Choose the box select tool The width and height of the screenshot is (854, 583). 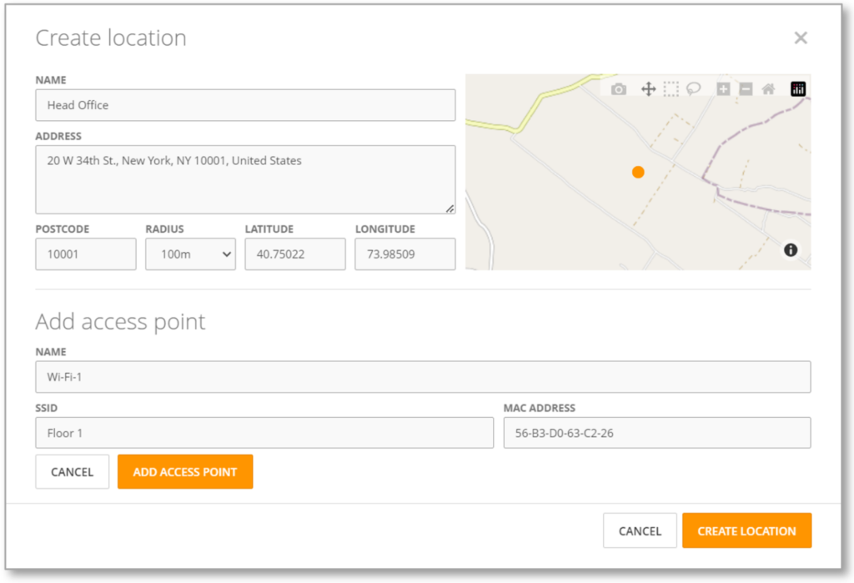coord(671,89)
